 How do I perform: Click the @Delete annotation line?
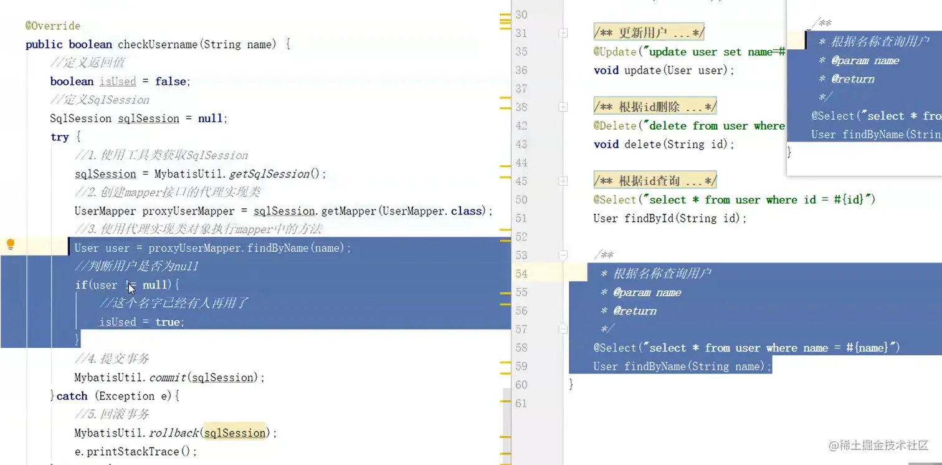point(690,126)
